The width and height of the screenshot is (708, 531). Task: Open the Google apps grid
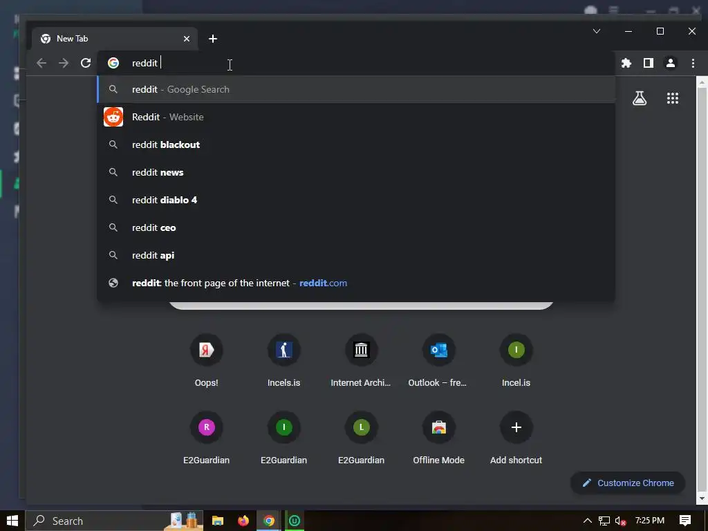(x=673, y=98)
